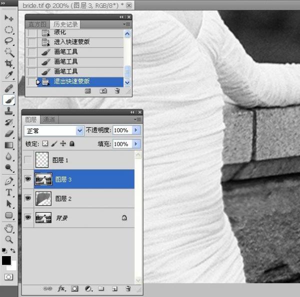Create new document from current history state

pos(88,91)
